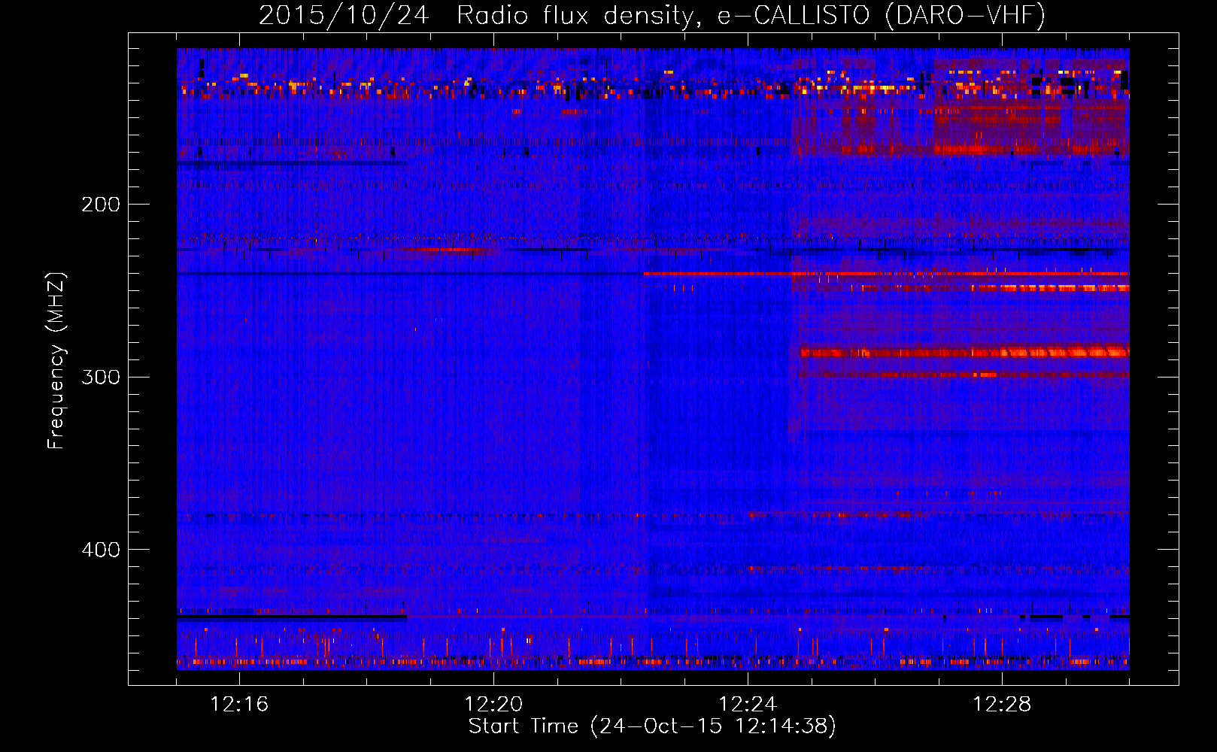Click the "300" frequency tick label
This screenshot has height=752, width=1217.
pos(100,377)
